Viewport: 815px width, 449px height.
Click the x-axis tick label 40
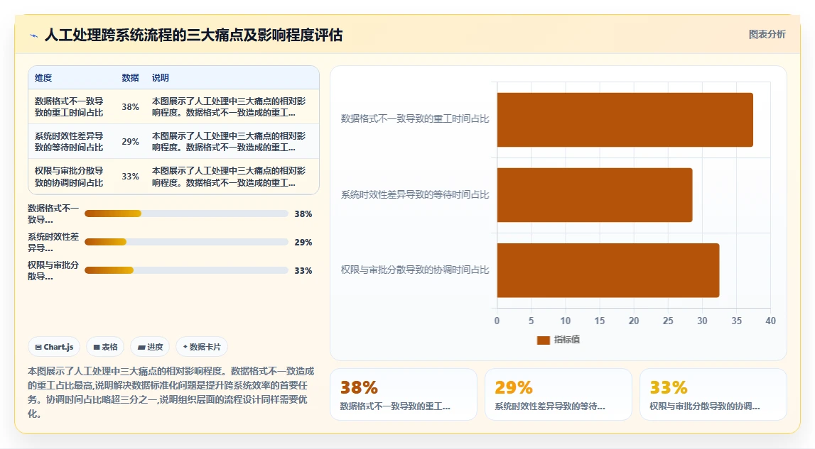tap(770, 321)
